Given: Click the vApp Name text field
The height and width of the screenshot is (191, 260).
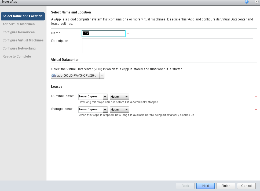Looking at the screenshot, I should [104, 33].
